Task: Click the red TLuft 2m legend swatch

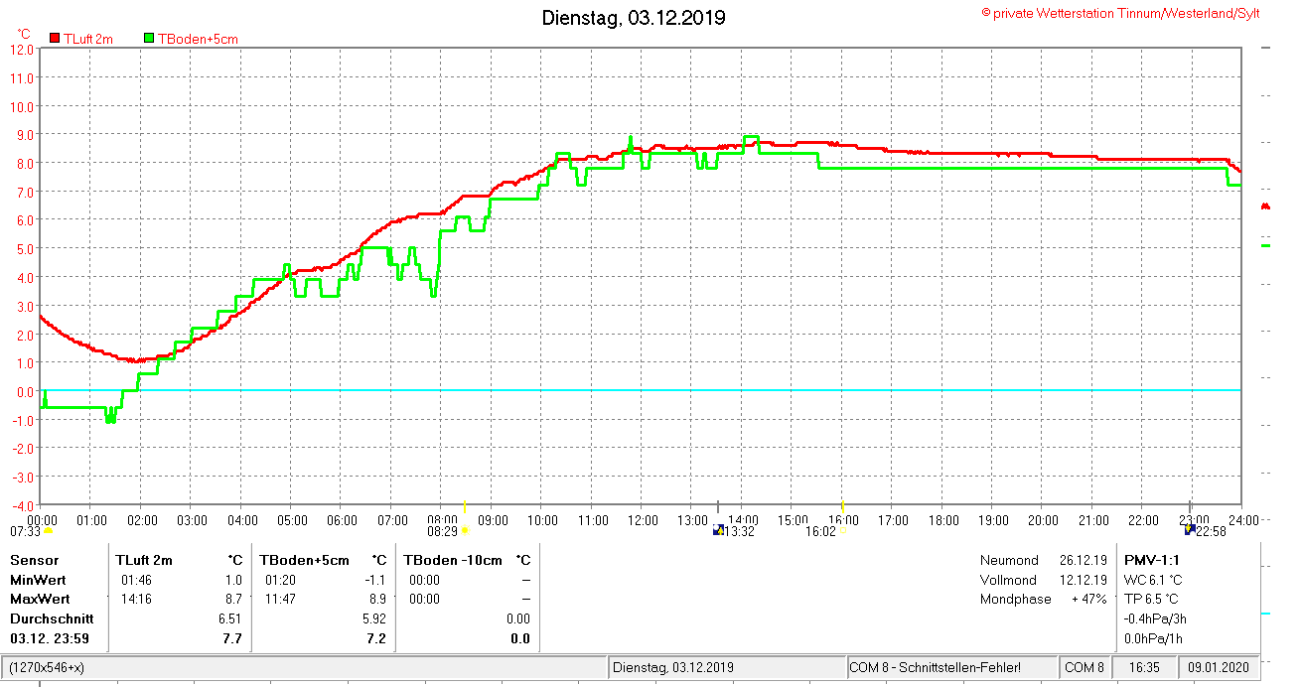Action: point(55,39)
